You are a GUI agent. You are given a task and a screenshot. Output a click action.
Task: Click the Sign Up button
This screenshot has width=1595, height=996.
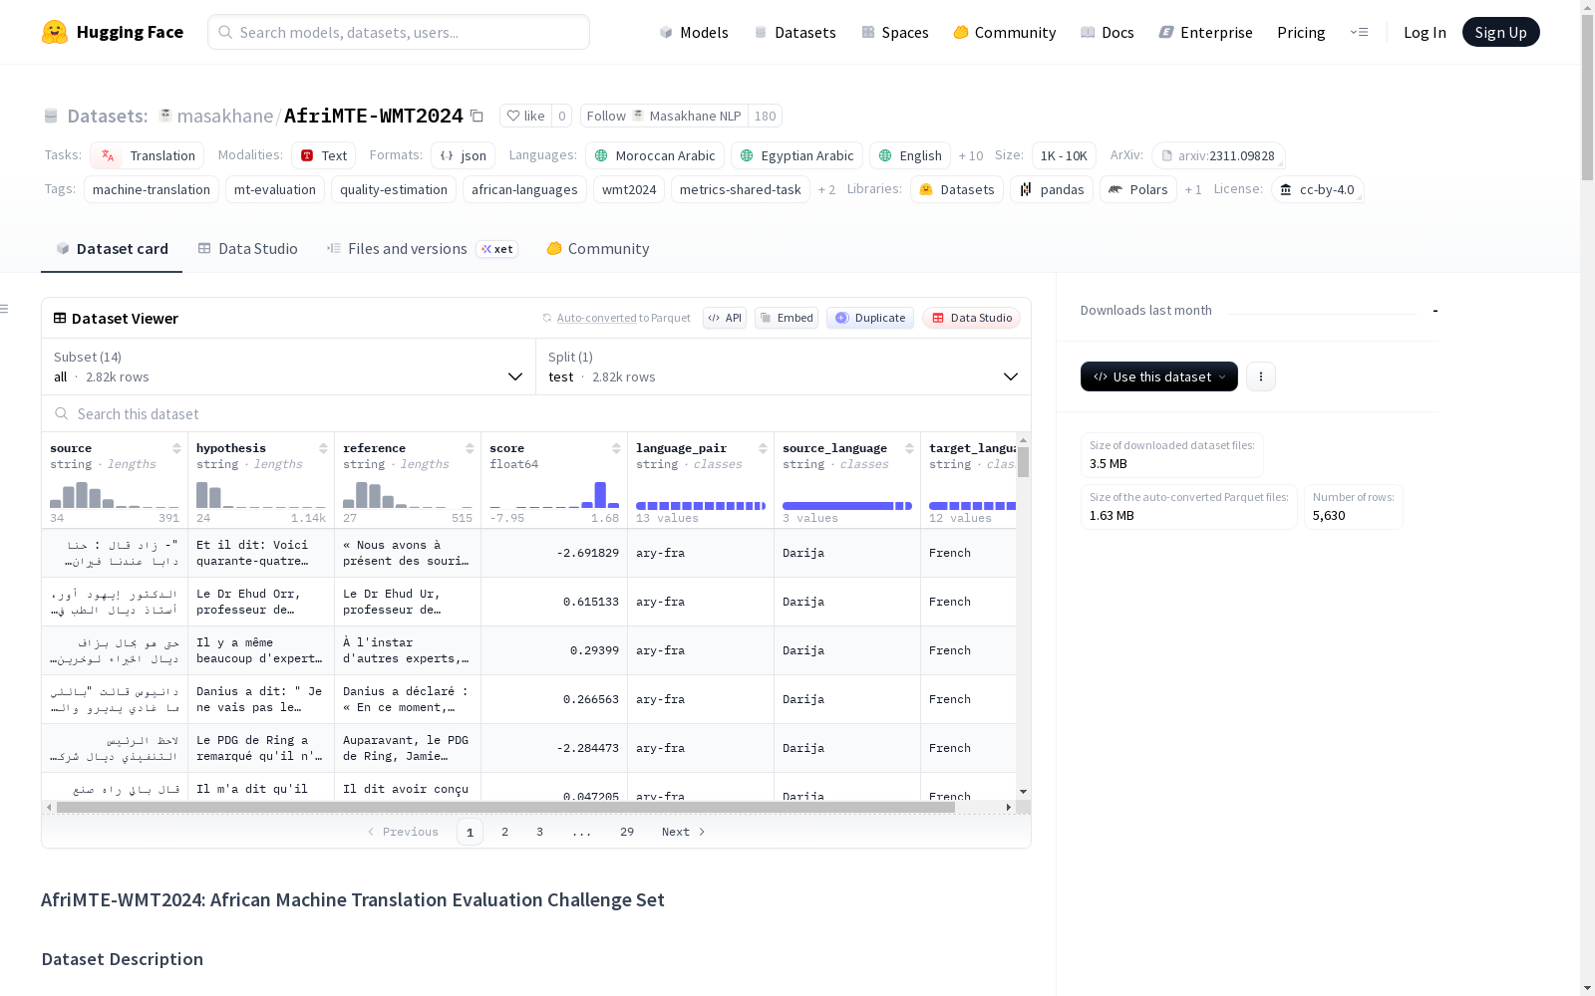[x=1500, y=32]
